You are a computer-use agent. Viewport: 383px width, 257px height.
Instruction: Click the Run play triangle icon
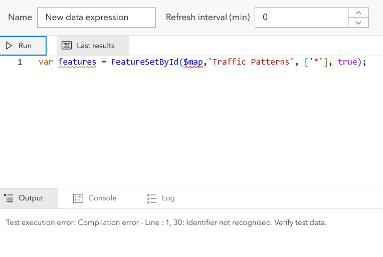click(x=9, y=46)
